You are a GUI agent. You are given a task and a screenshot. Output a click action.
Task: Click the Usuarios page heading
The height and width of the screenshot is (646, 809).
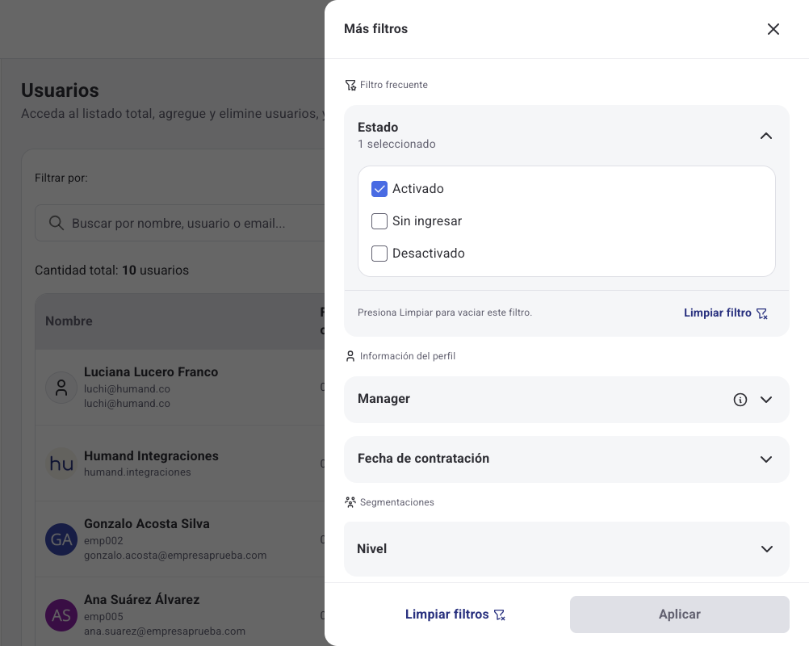(60, 90)
